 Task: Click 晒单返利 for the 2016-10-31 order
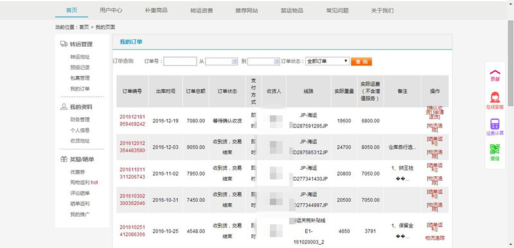pyautogui.click(x=435, y=194)
